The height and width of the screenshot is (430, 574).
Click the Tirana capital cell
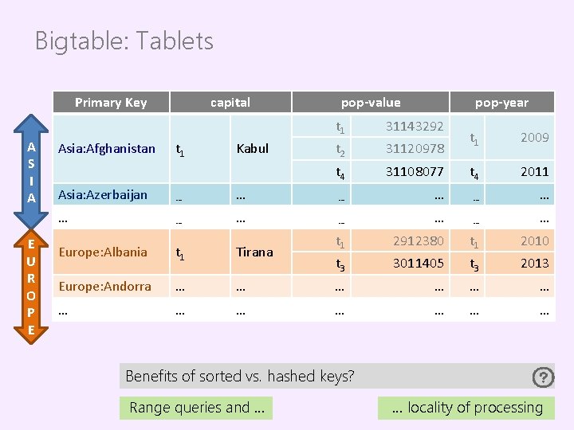point(254,252)
